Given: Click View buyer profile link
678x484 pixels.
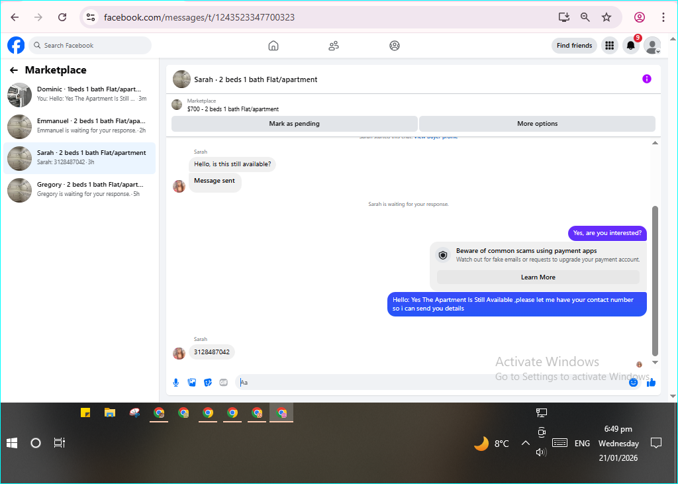Looking at the screenshot, I should [x=436, y=136].
